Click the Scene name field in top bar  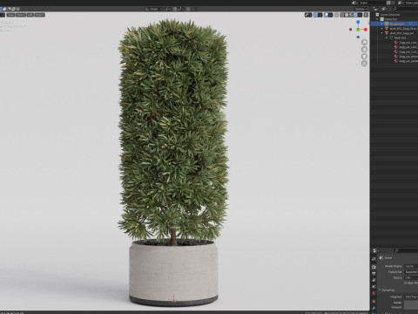tap(373, 3)
